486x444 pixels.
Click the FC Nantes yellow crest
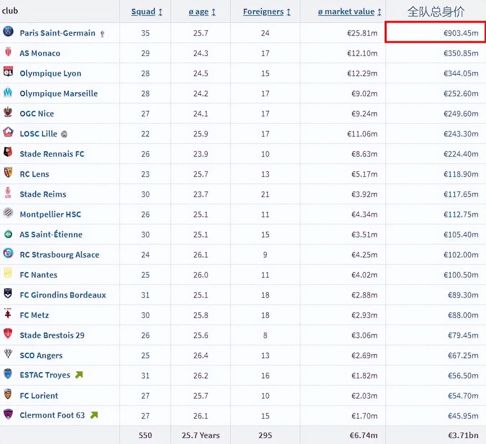pos(8,273)
